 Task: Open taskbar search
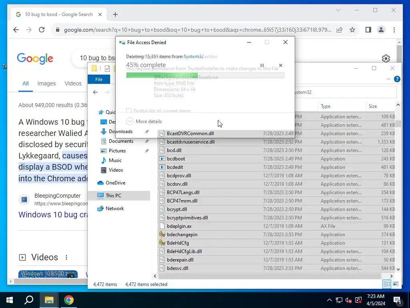pyautogui.click(x=29, y=300)
